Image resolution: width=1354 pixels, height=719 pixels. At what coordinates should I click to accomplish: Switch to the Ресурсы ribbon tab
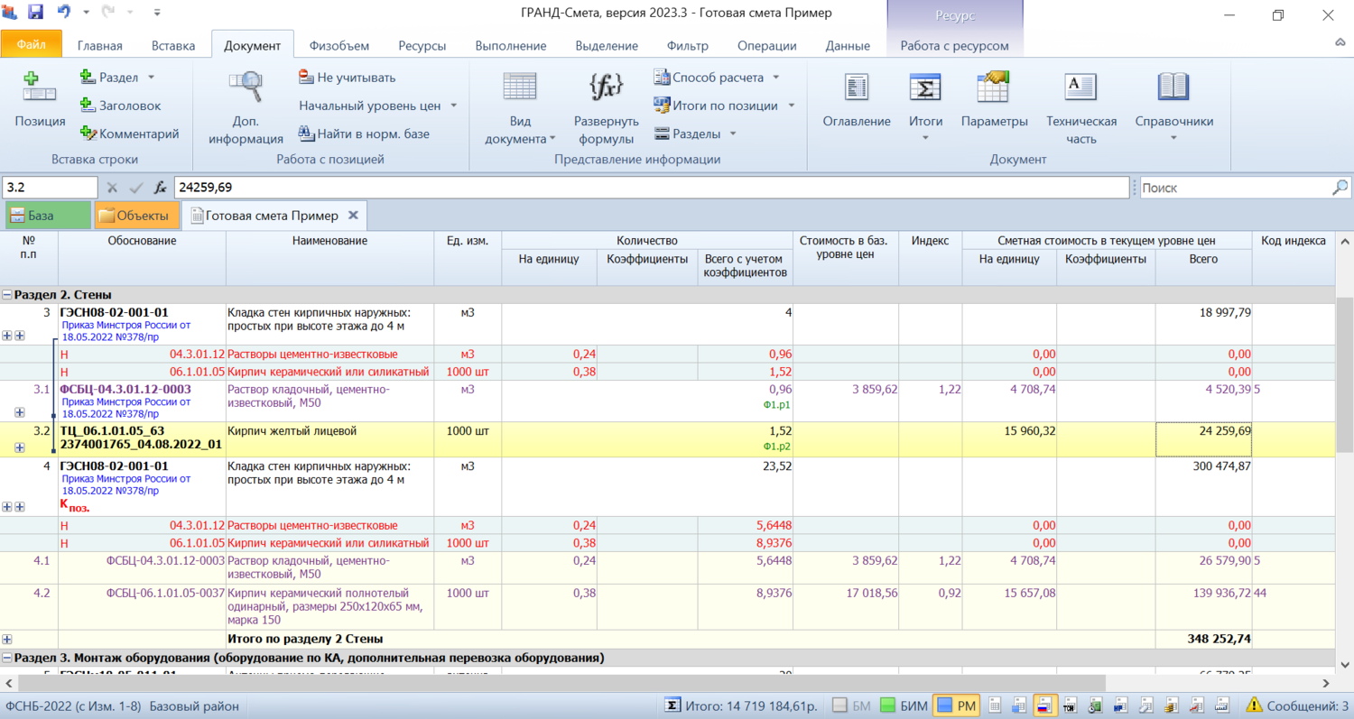point(422,46)
